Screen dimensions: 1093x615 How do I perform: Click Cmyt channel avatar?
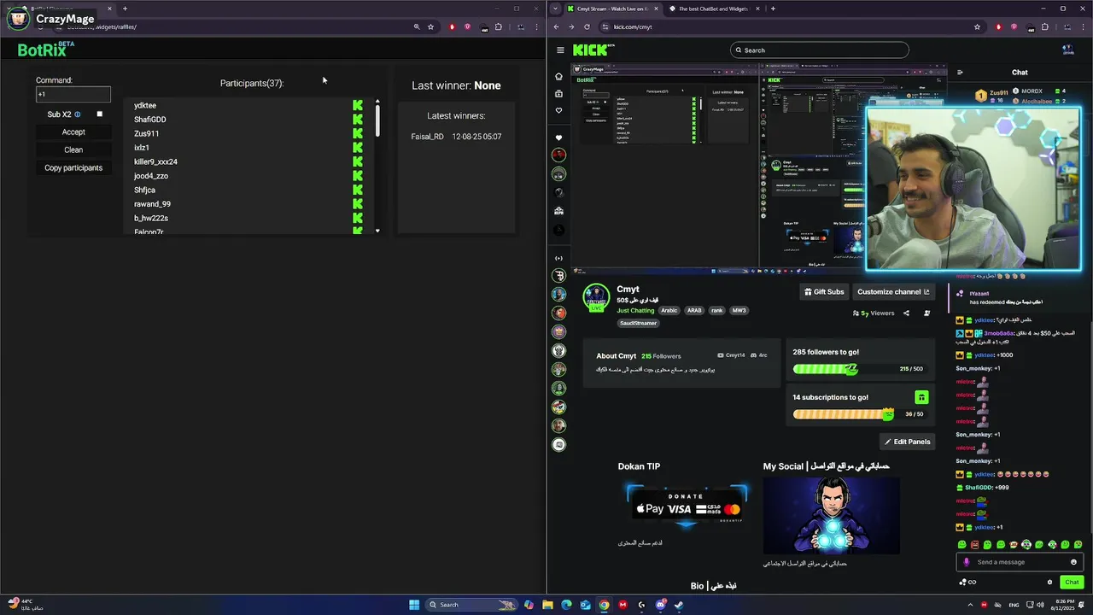click(x=596, y=297)
